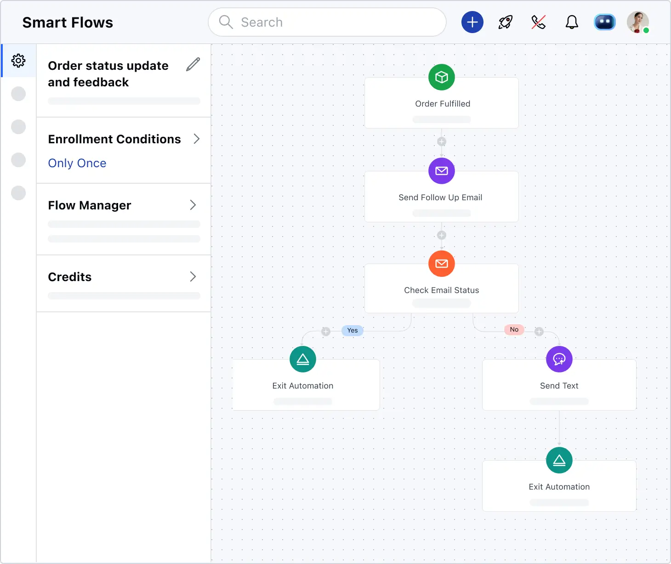Open the rocket launch icon
The image size is (671, 564).
(506, 22)
